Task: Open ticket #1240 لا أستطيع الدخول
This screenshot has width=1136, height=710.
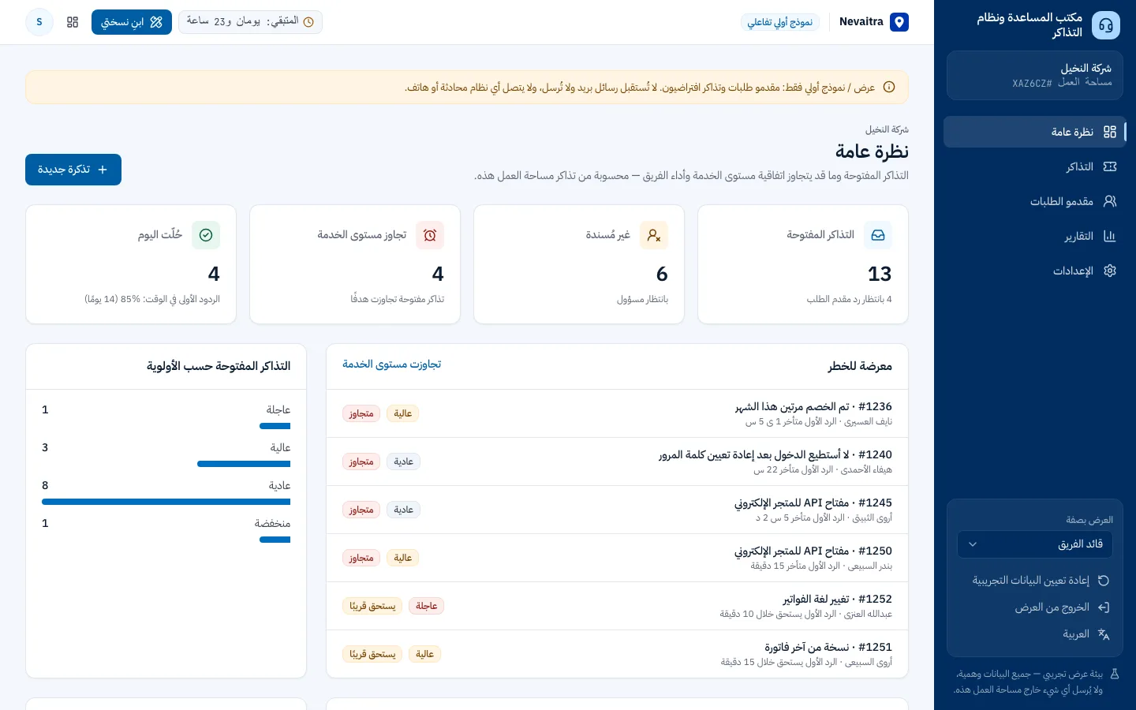Action: (x=617, y=461)
